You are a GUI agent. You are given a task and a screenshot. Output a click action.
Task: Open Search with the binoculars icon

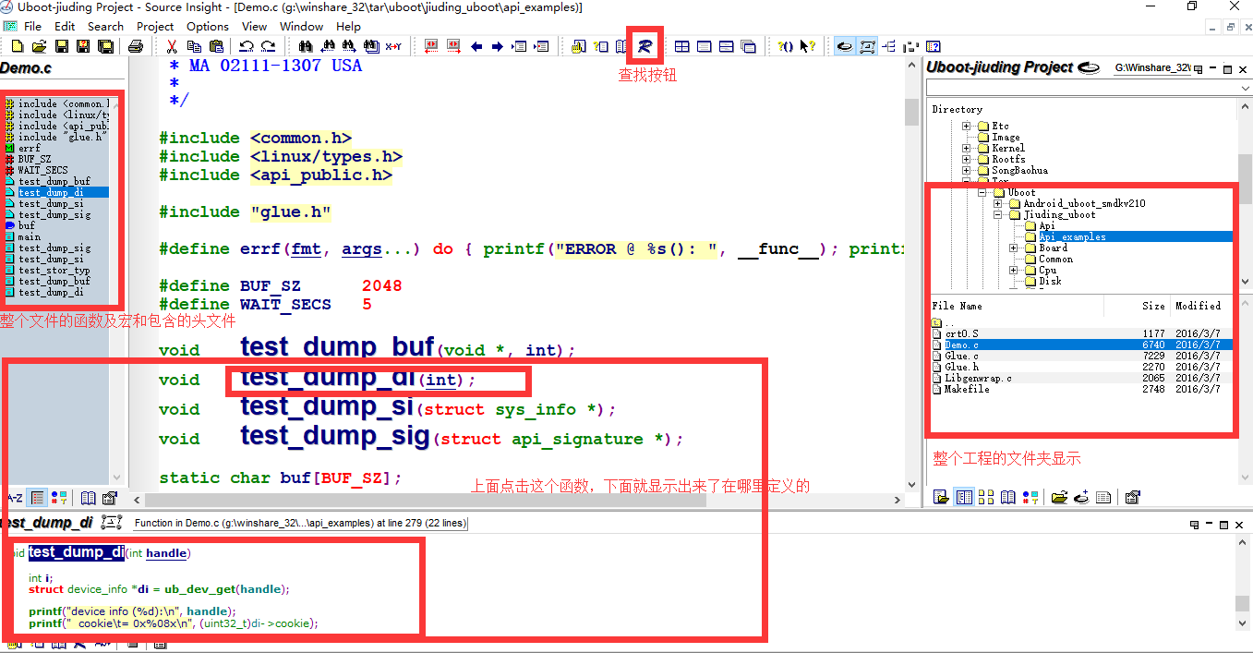tap(305, 46)
